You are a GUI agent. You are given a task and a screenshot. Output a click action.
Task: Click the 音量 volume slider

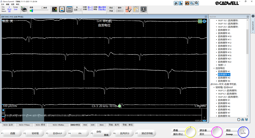click(31, 11)
